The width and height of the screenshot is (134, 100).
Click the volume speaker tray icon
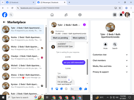pyautogui.click(x=117, y=97)
